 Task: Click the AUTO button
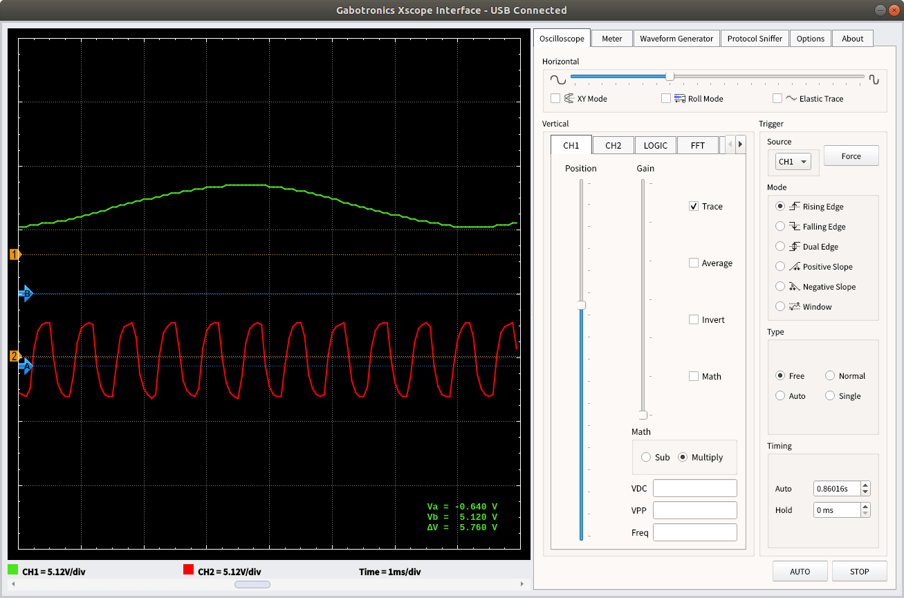[800, 572]
